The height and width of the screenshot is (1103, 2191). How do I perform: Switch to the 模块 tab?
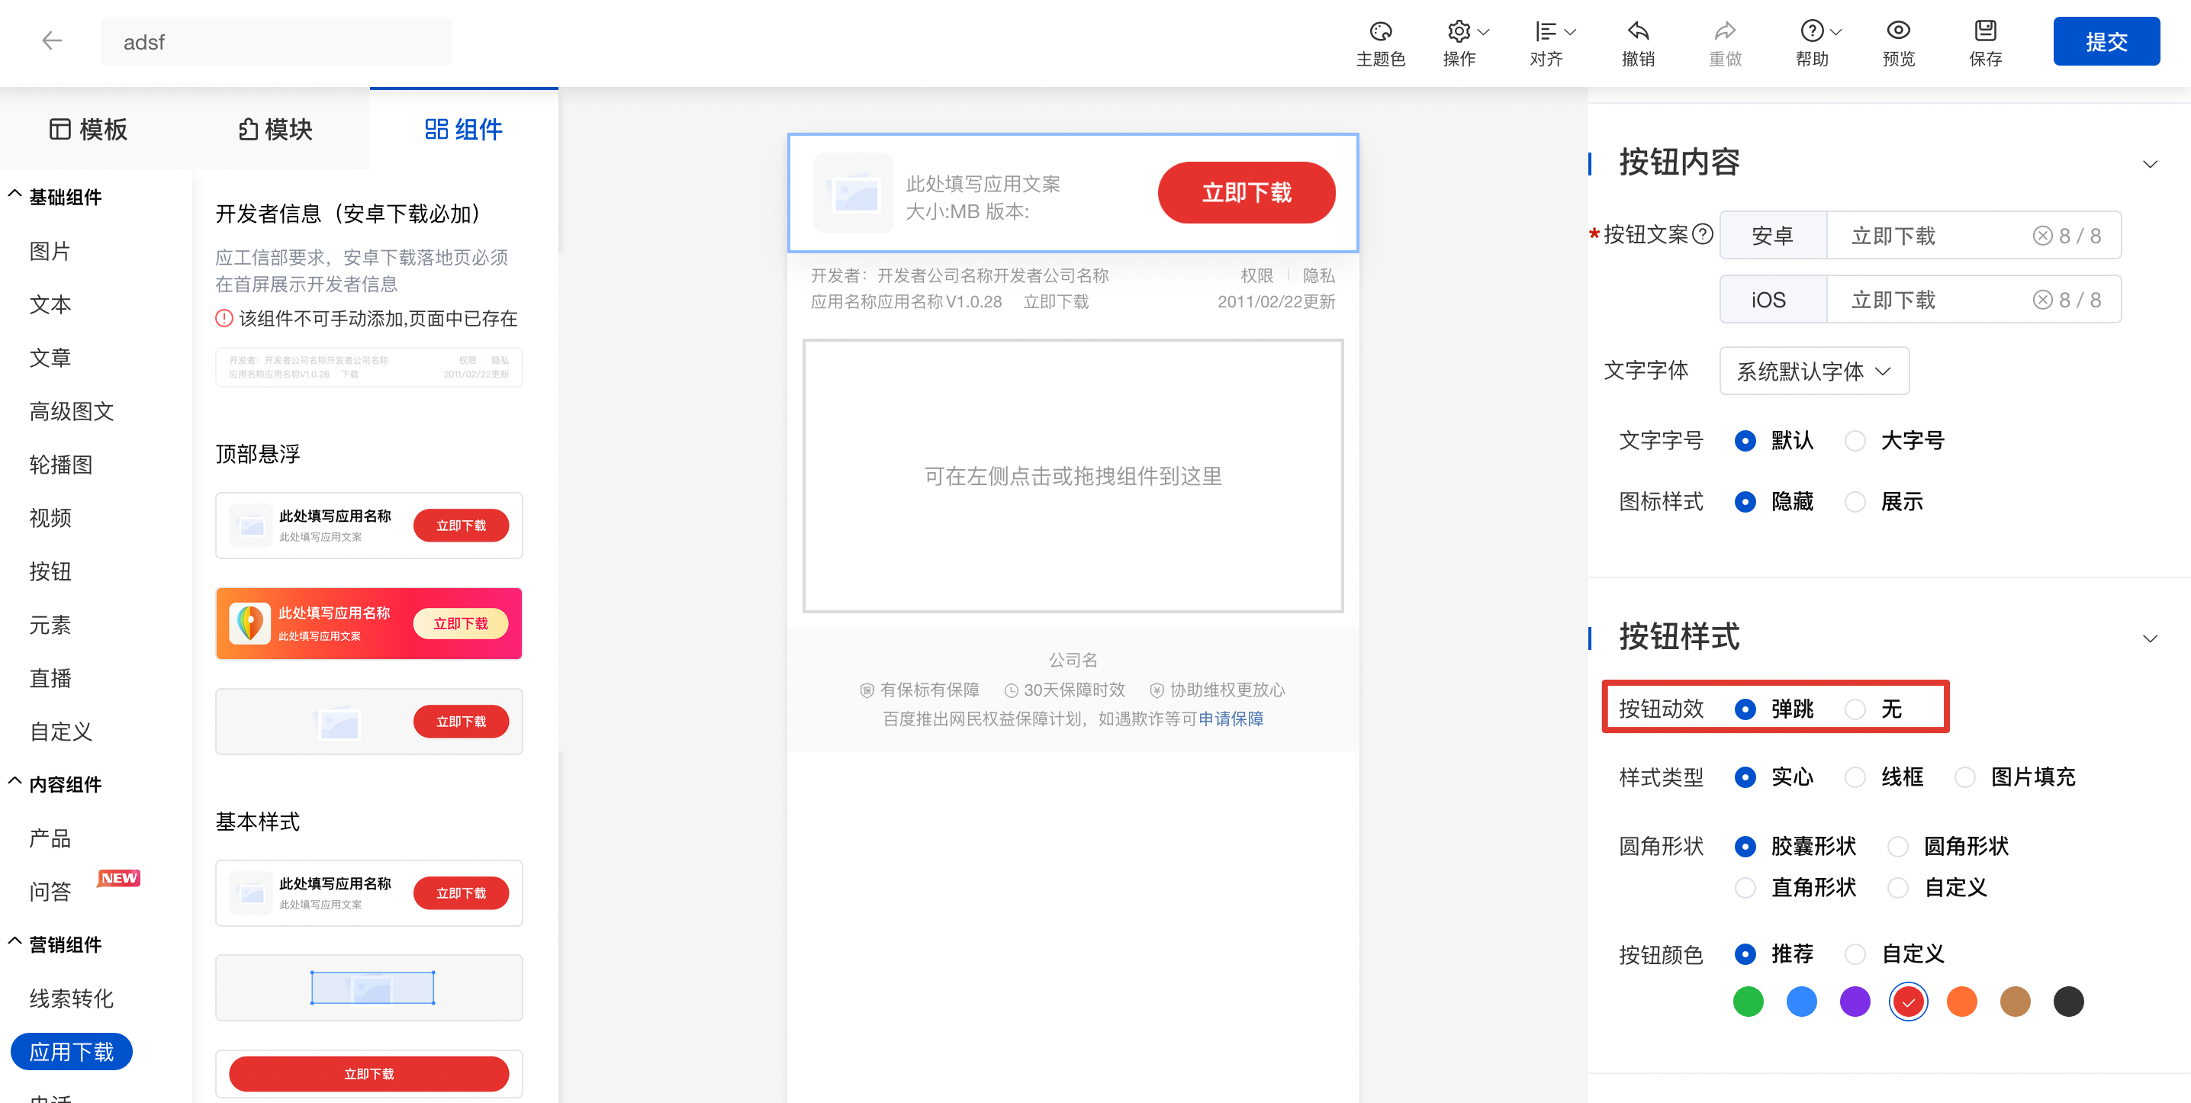[x=273, y=130]
